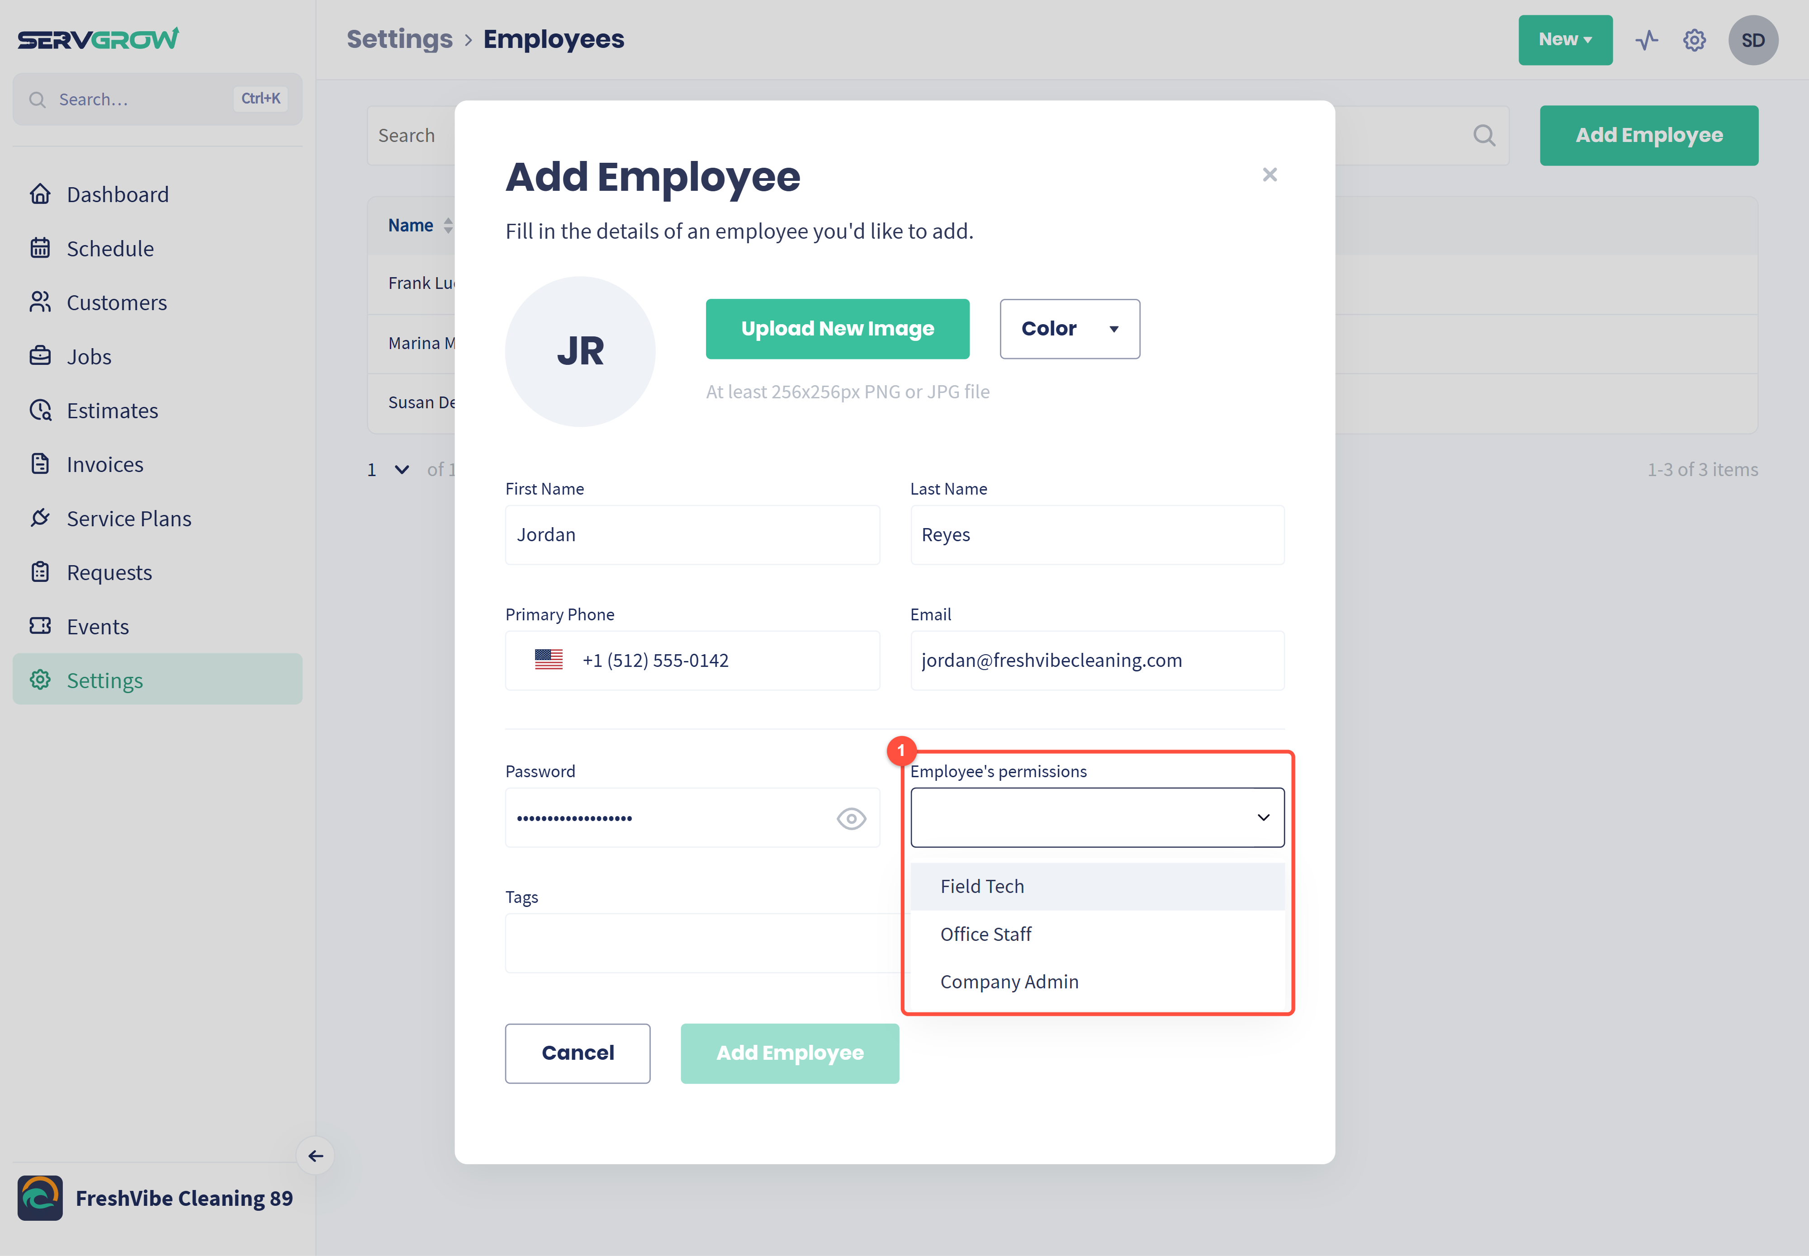Open the Color dropdown

coord(1070,329)
